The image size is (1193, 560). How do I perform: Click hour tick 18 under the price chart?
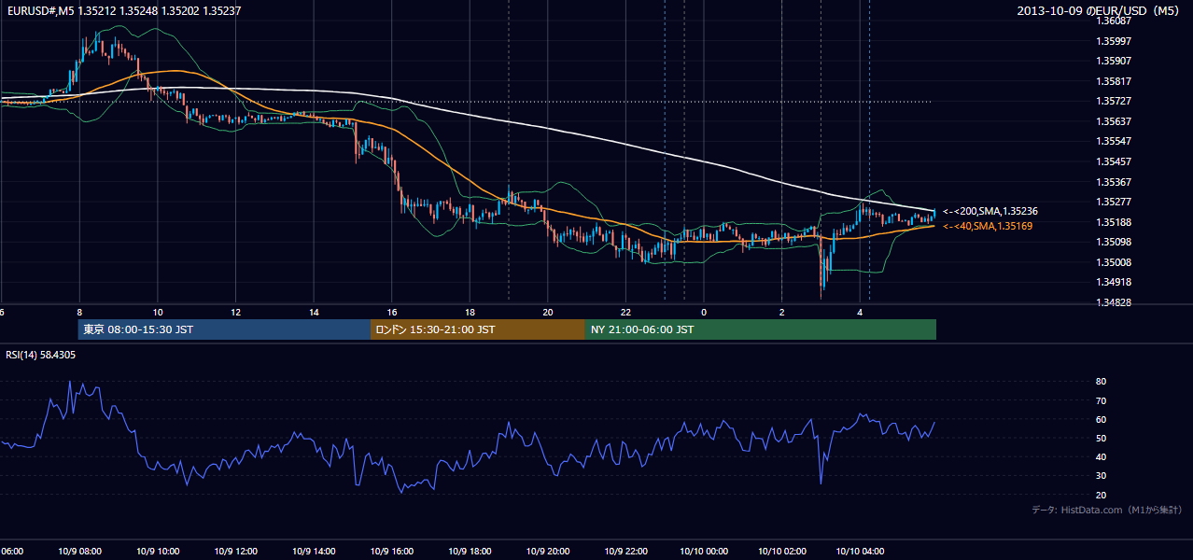tap(470, 312)
